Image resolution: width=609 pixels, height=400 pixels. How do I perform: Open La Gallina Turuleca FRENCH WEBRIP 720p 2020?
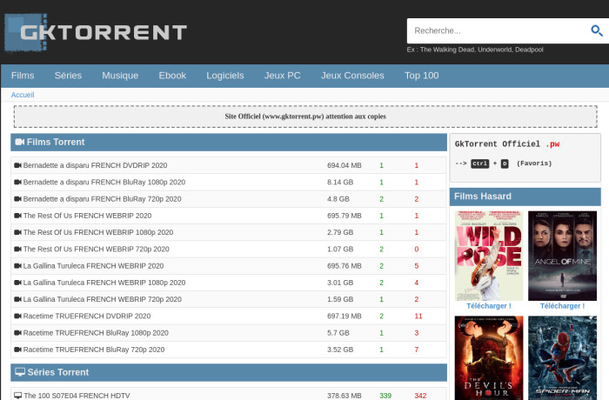pyautogui.click(x=102, y=299)
